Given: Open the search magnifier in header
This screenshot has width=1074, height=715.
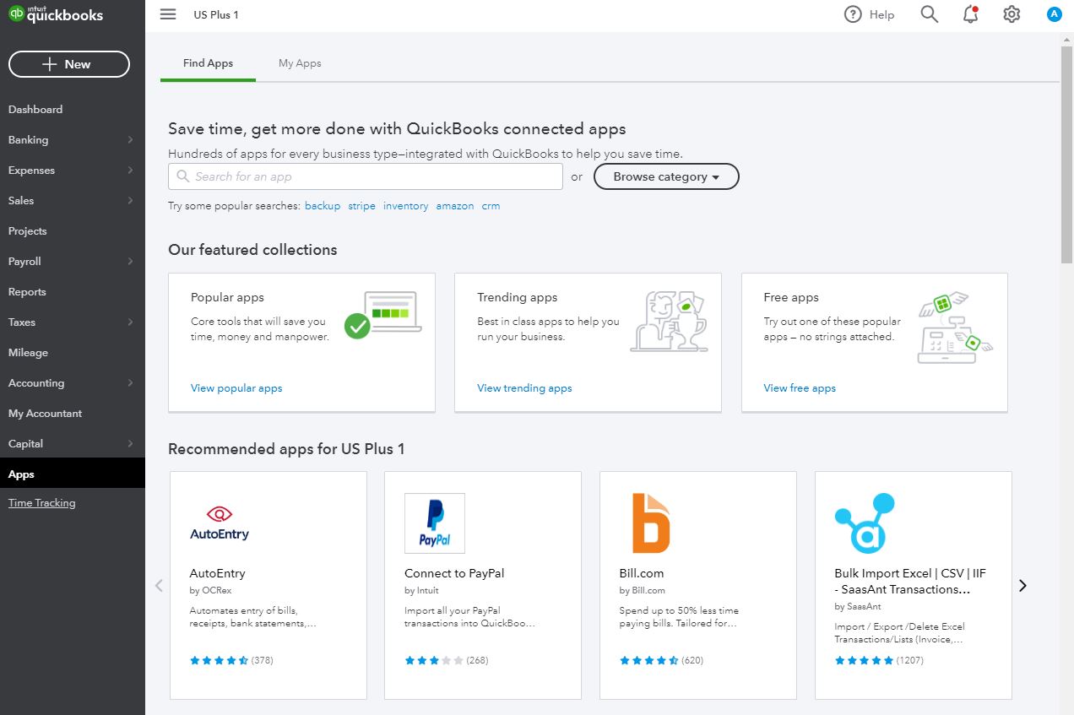Looking at the screenshot, I should (929, 14).
